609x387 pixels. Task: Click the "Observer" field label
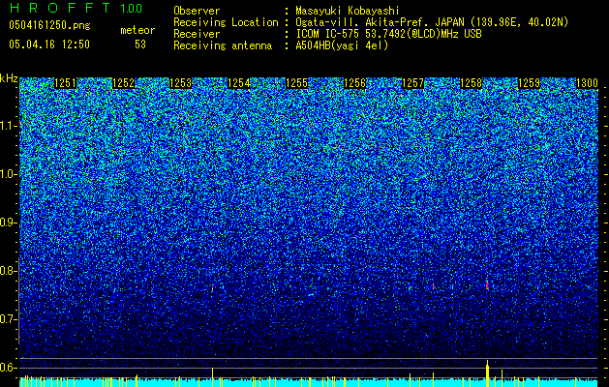pyautogui.click(x=197, y=11)
